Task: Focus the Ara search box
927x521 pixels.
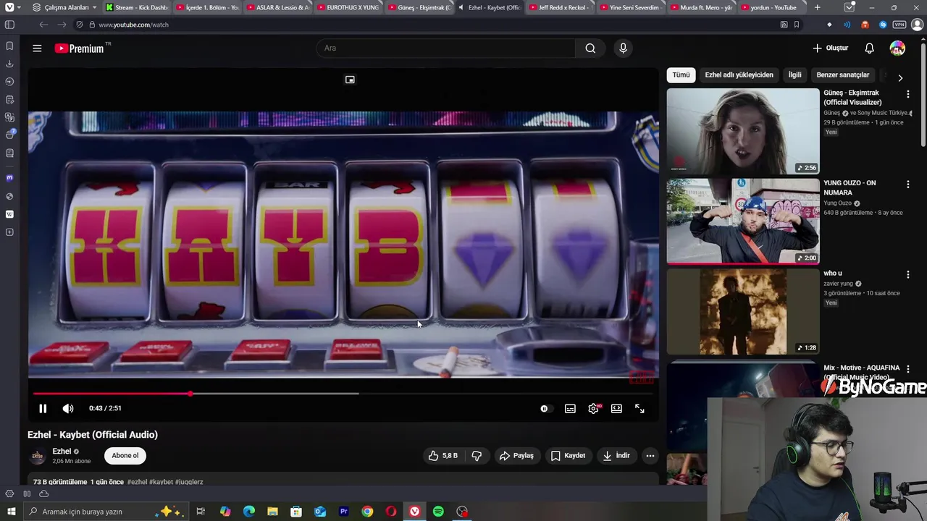Action: coord(445,48)
